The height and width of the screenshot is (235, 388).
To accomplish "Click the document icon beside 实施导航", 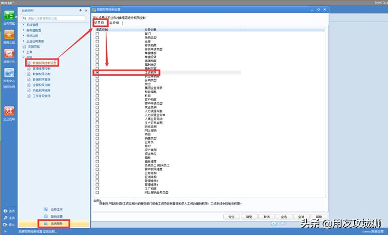I will pos(24,46).
